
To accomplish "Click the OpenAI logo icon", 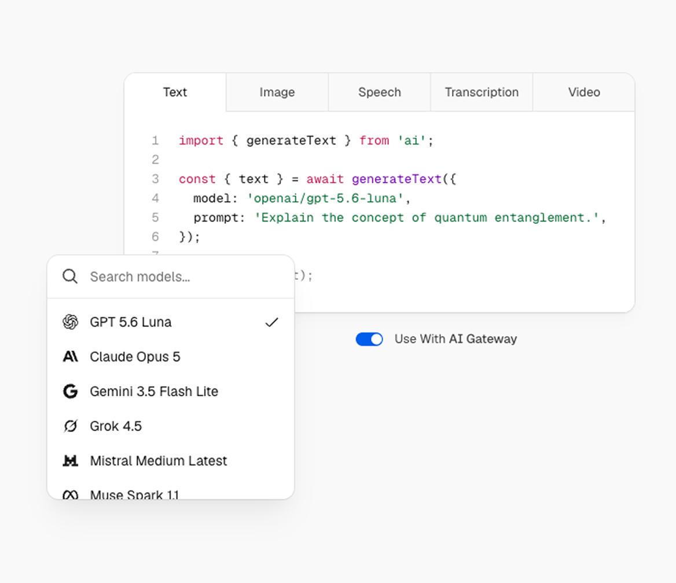I will point(70,322).
